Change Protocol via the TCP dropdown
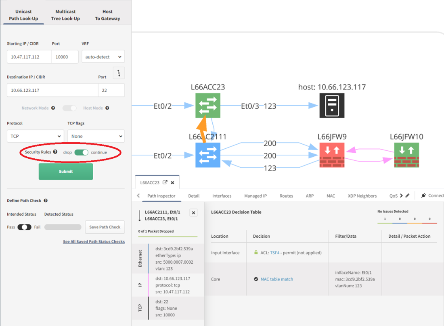The image size is (444, 326). tap(35, 136)
